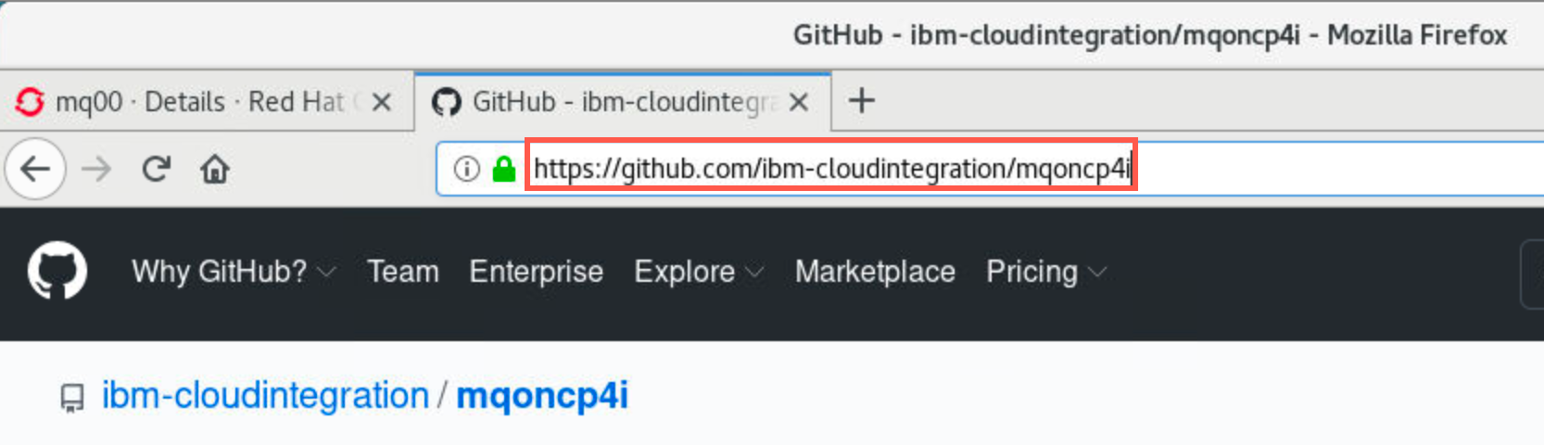Open a new tab with the plus button

861,100
